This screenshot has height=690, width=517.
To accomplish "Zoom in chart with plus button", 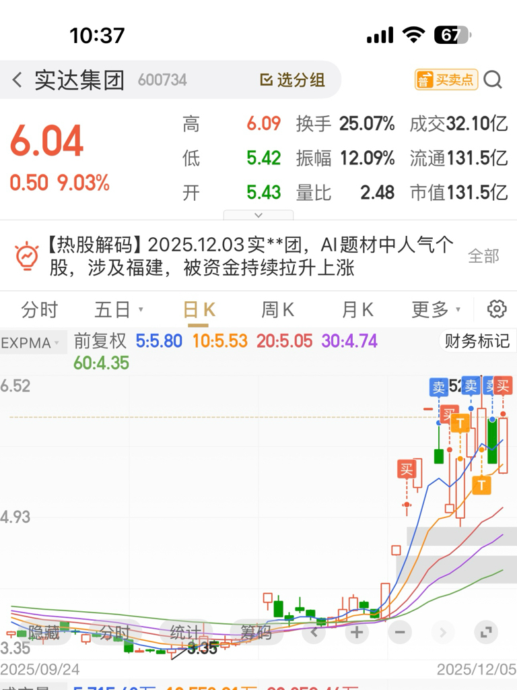I will [x=357, y=633].
